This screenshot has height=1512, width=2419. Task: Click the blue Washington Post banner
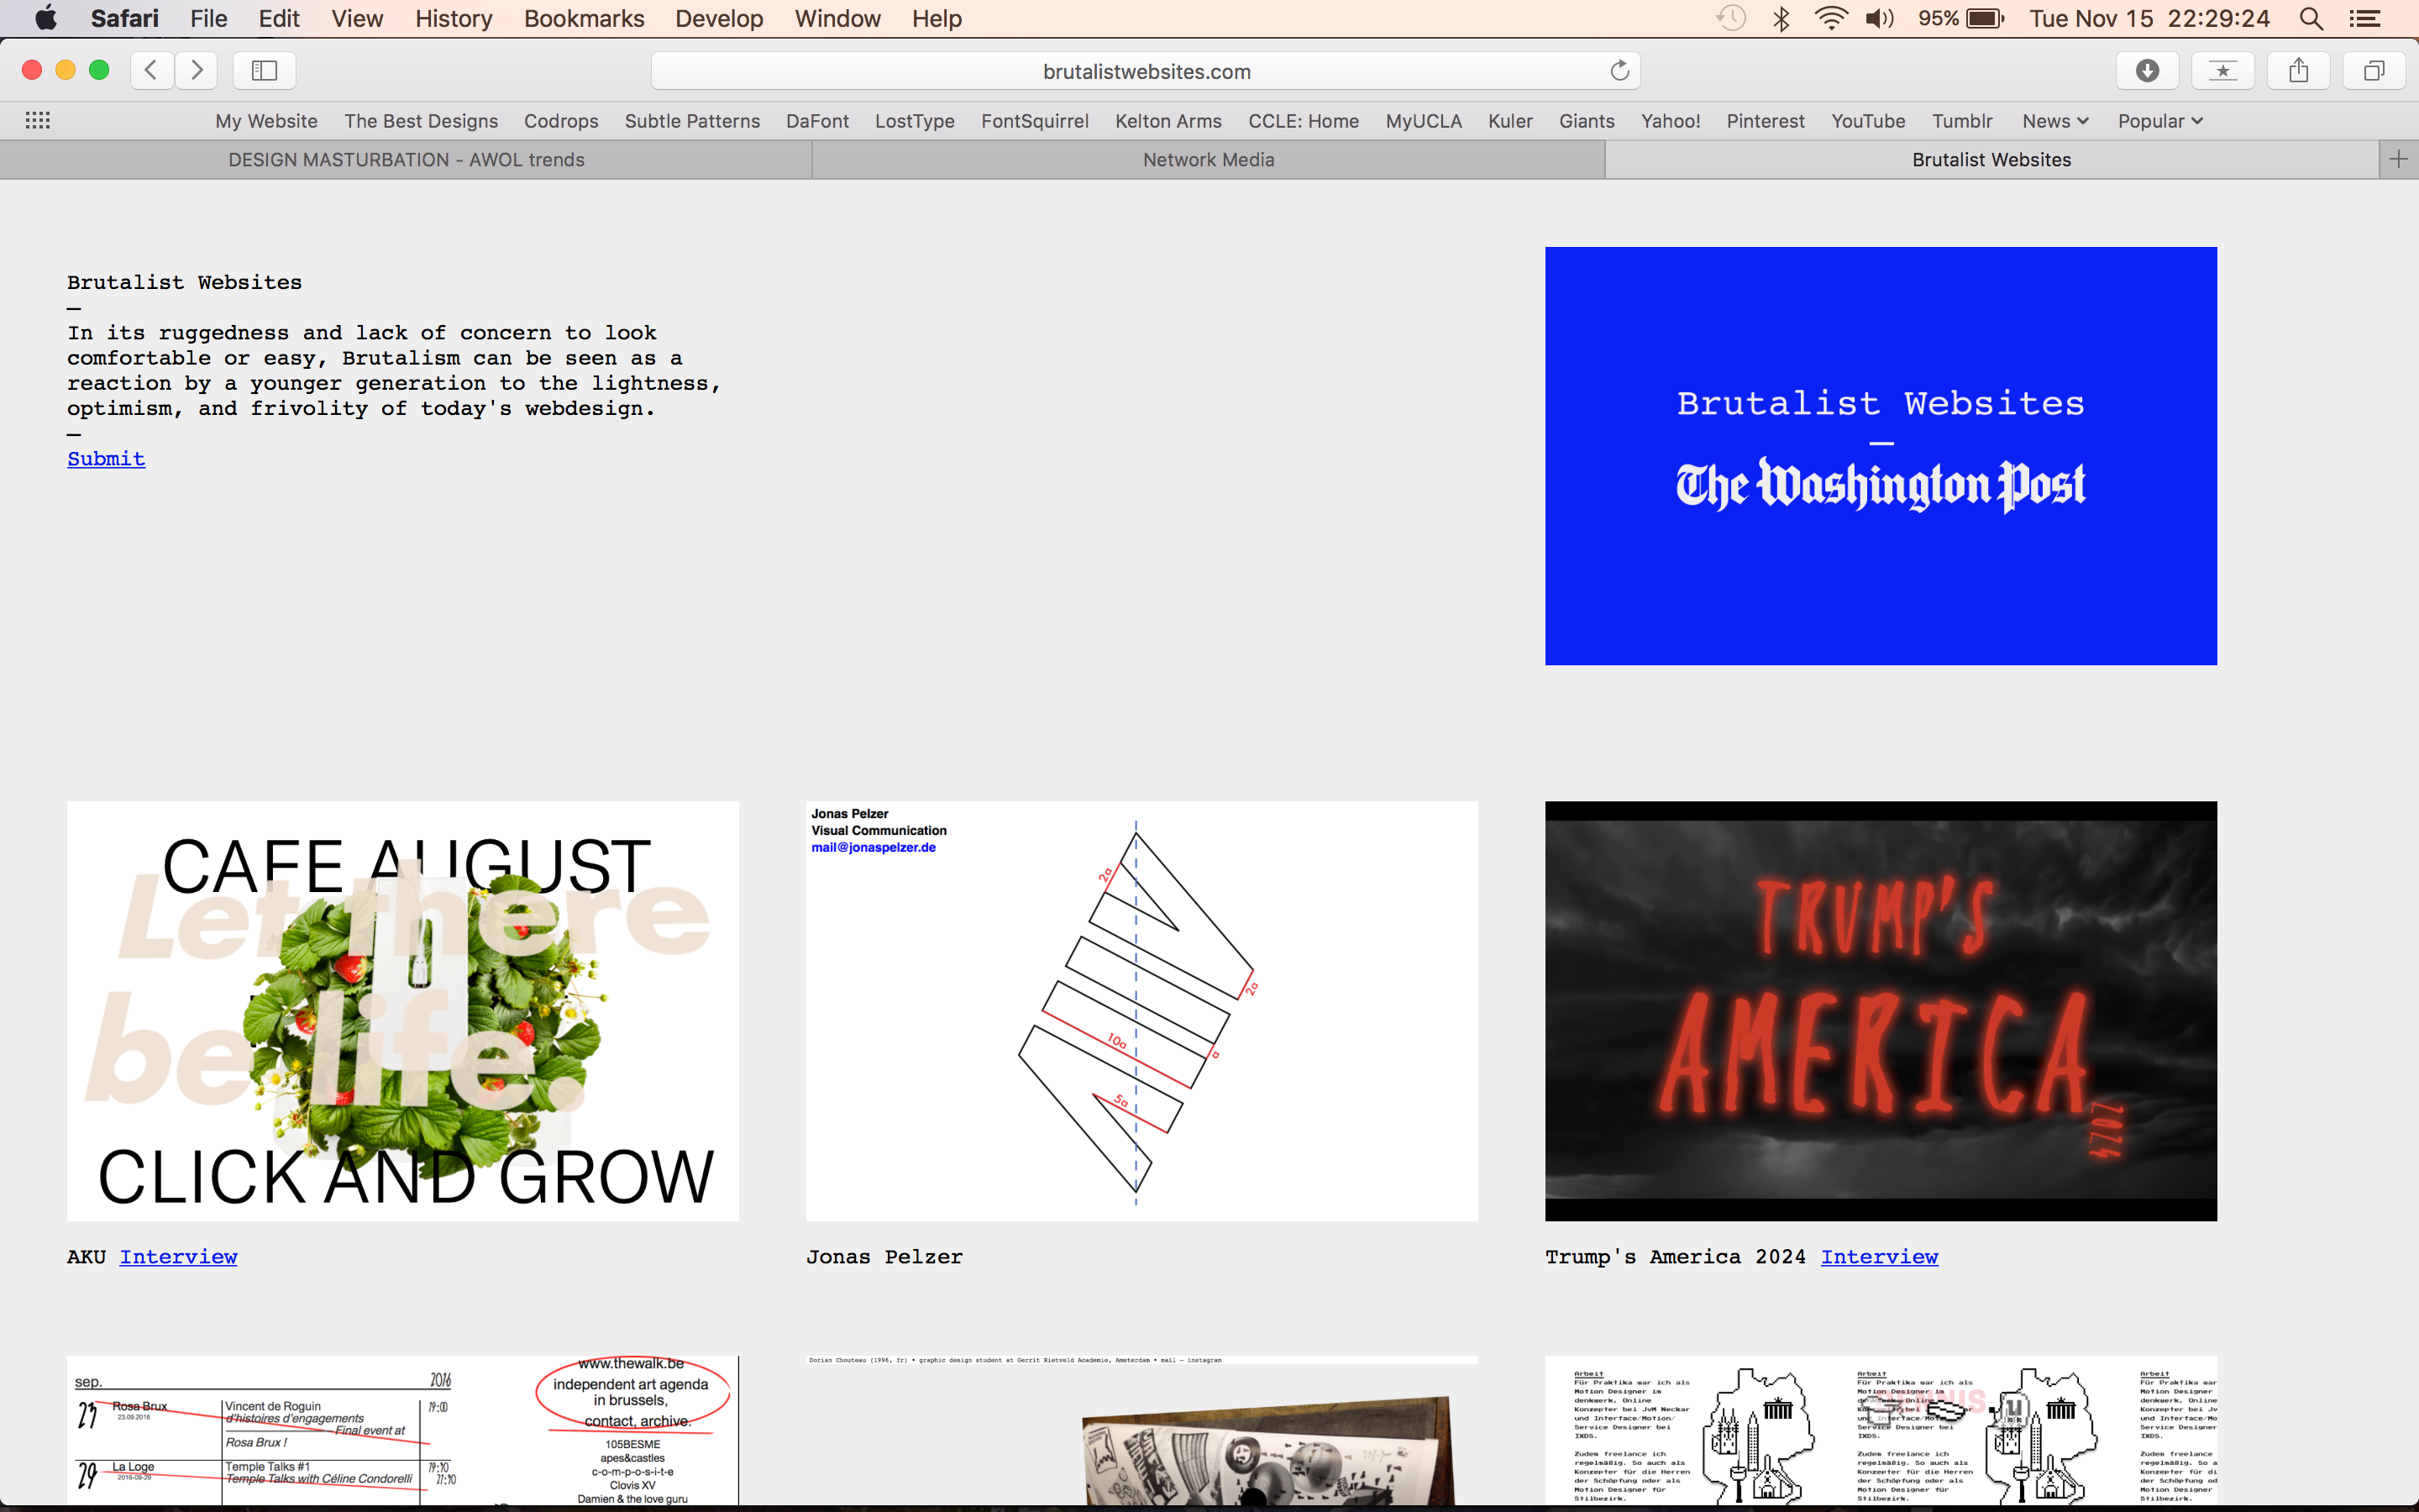click(x=1881, y=456)
